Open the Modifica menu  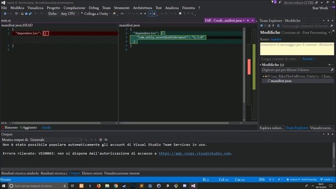click(17, 8)
